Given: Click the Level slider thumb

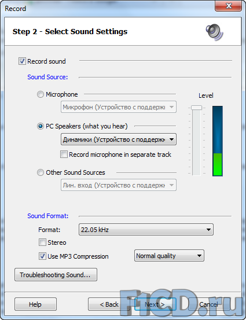Looking at the screenshot, I should (x=197, y=108).
